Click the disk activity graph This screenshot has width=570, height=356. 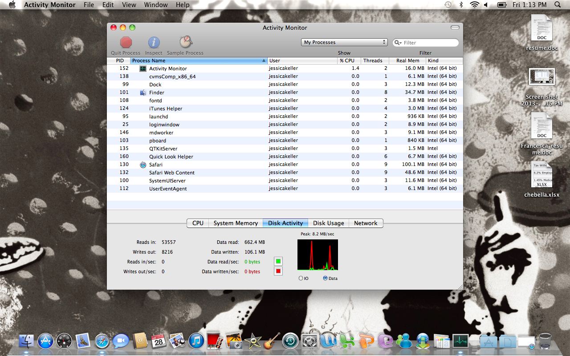pyautogui.click(x=318, y=255)
